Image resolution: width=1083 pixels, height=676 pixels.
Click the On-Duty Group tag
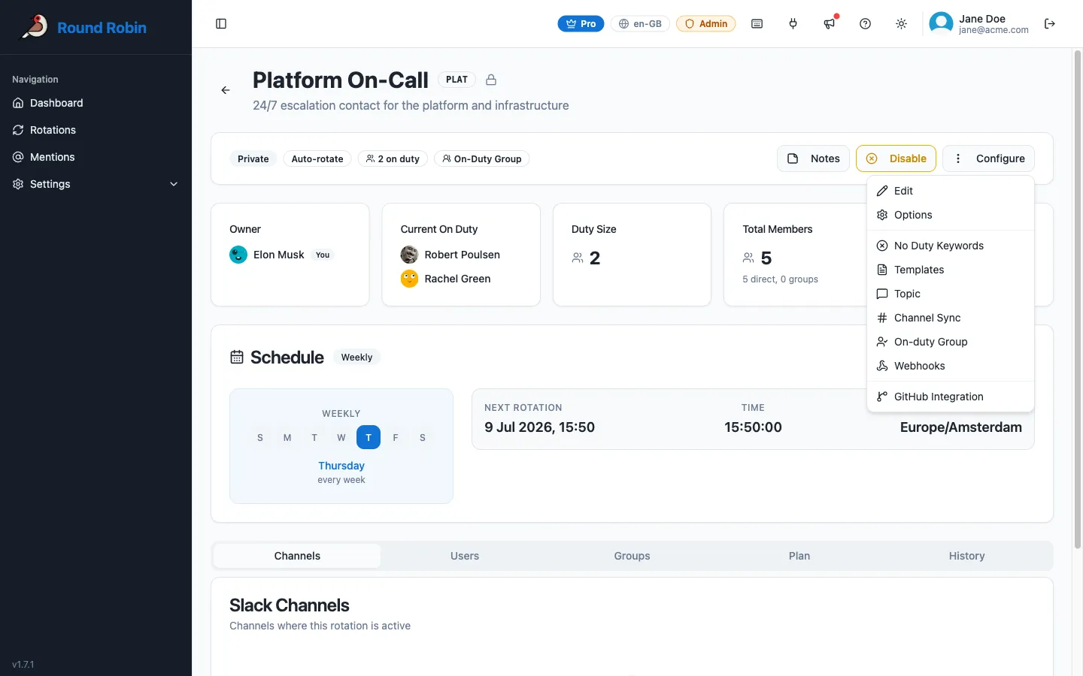481,158
